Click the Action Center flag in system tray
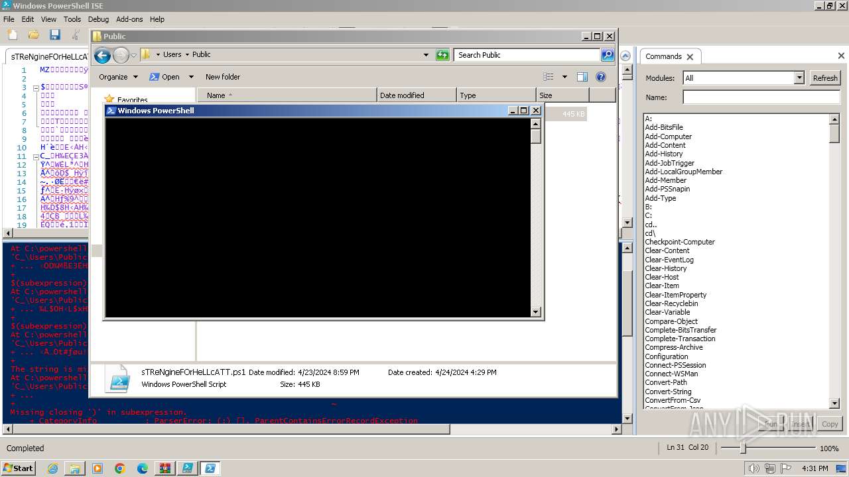This screenshot has width=849, height=477. (785, 468)
